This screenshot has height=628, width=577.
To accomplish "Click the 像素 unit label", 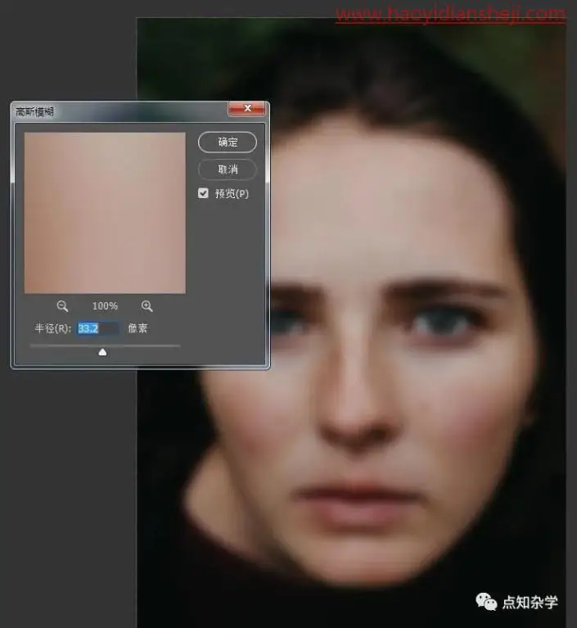I will (137, 328).
